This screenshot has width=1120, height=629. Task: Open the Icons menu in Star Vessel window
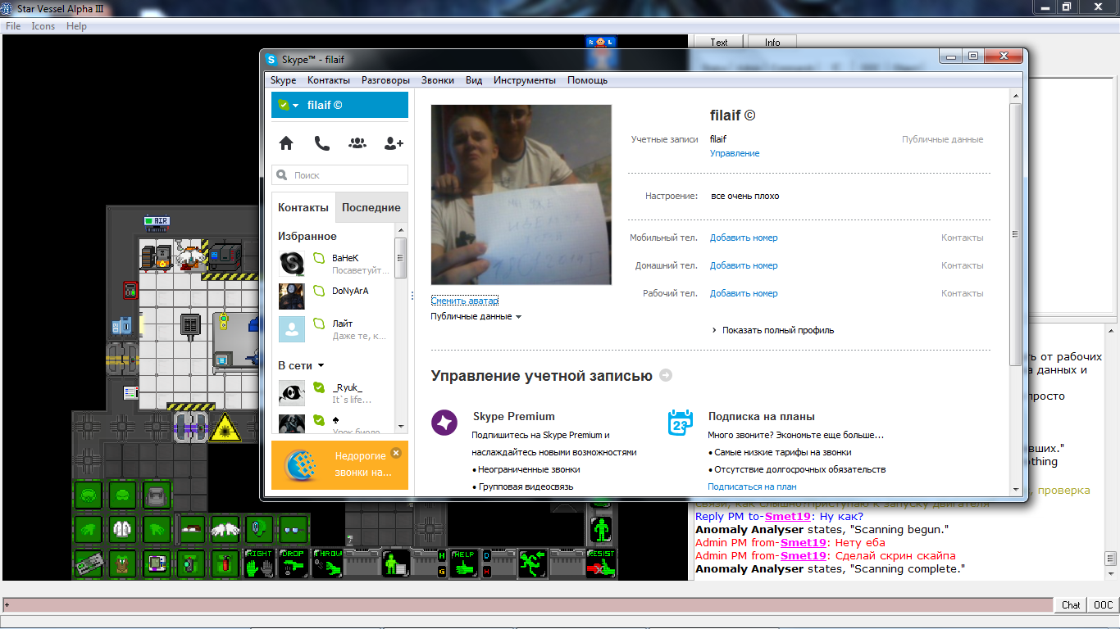[x=43, y=26]
